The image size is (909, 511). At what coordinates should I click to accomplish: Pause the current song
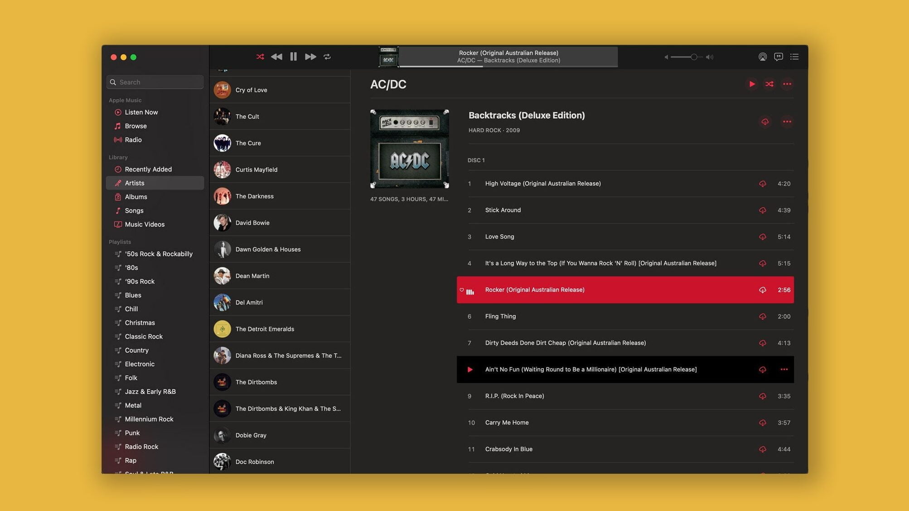[293, 57]
